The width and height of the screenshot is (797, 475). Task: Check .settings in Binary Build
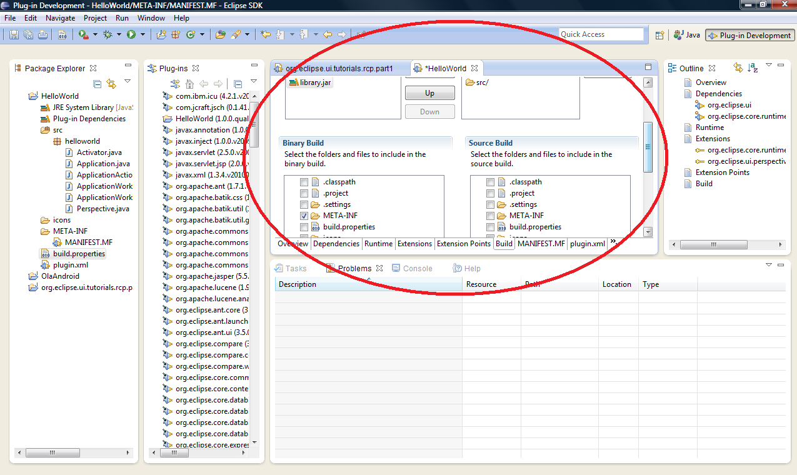click(x=304, y=204)
